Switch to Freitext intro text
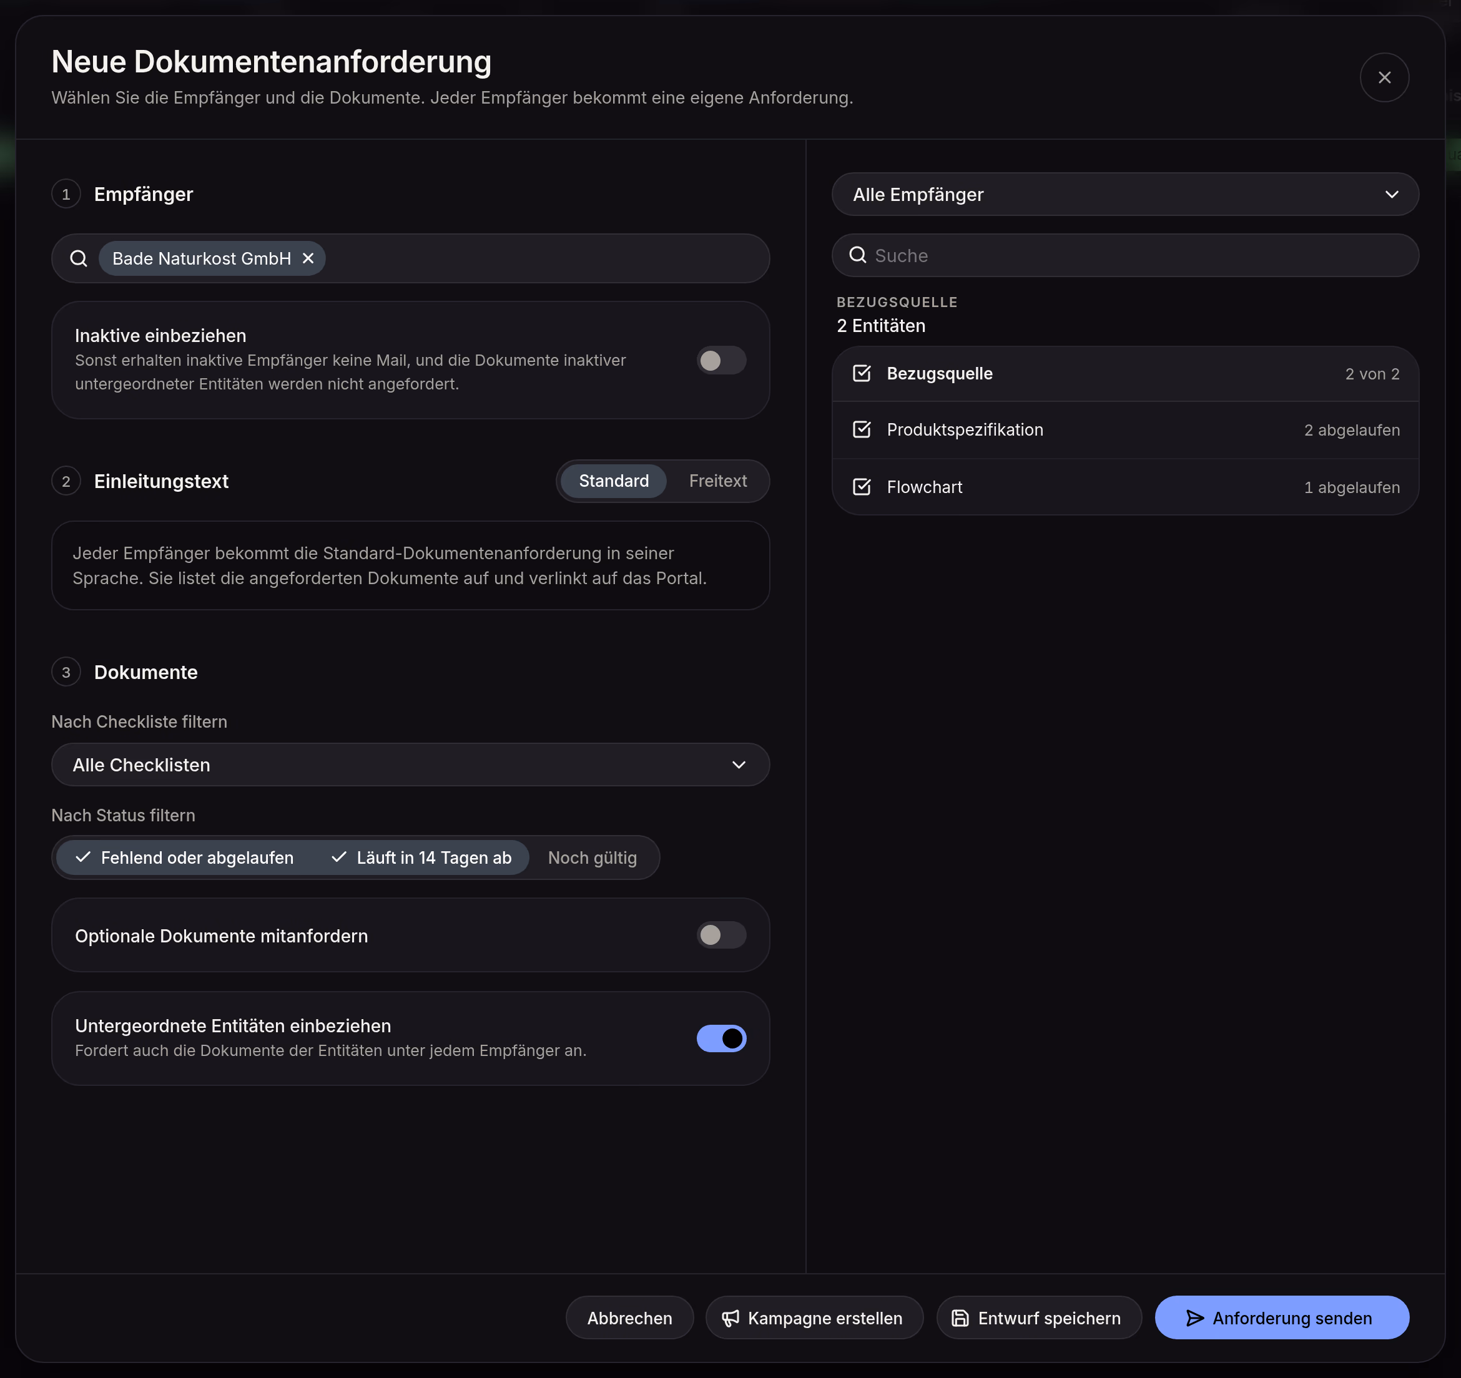The image size is (1461, 1378). point(717,481)
